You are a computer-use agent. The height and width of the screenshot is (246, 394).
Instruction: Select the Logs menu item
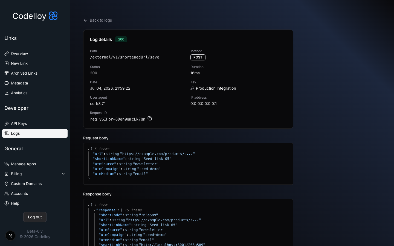click(35, 133)
